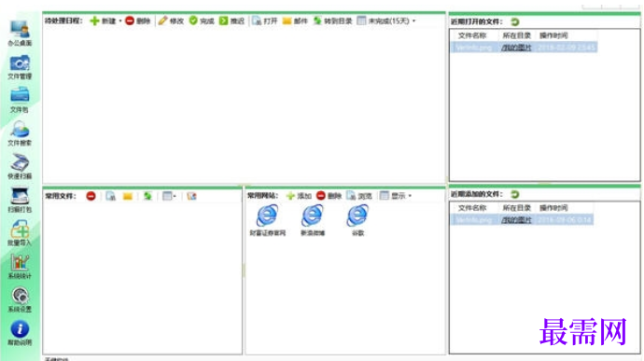
Task: Open the 系统统计 statistics view
Action: pyautogui.click(x=20, y=266)
